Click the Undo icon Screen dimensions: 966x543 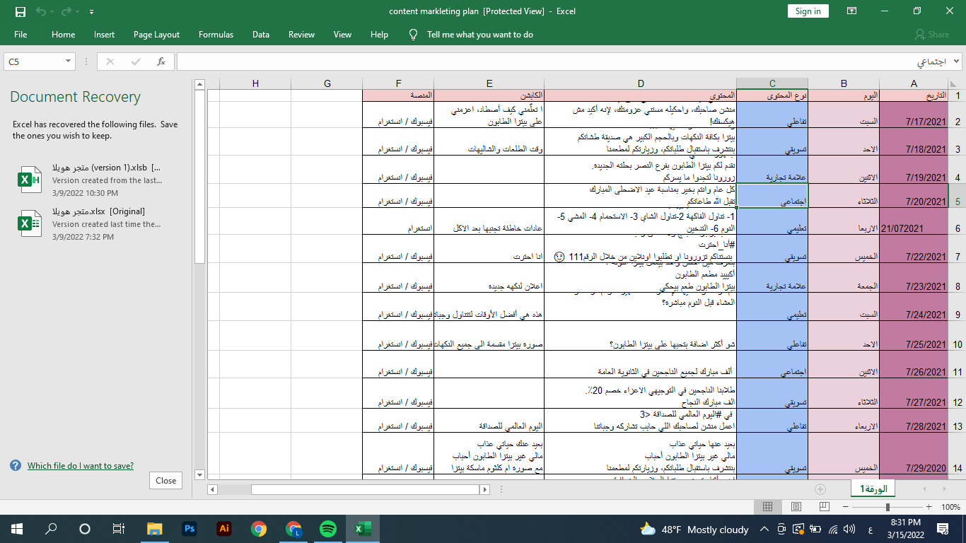click(x=40, y=11)
